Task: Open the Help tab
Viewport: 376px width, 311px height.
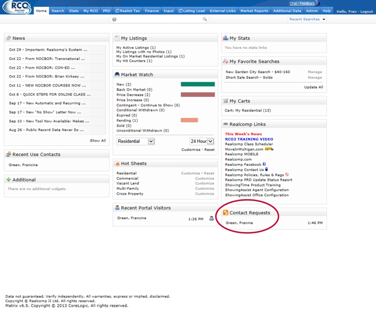Action: [x=327, y=11]
